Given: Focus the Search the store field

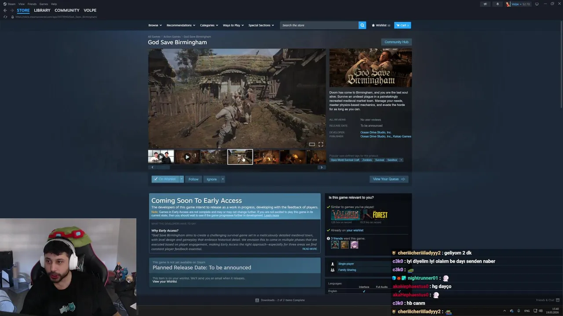Looking at the screenshot, I should tap(319, 25).
